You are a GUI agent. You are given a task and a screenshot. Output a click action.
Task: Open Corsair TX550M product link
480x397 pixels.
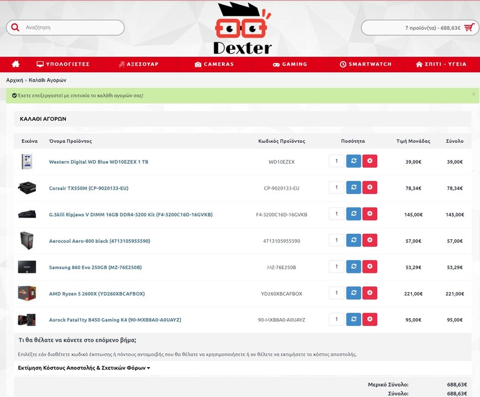(89, 188)
